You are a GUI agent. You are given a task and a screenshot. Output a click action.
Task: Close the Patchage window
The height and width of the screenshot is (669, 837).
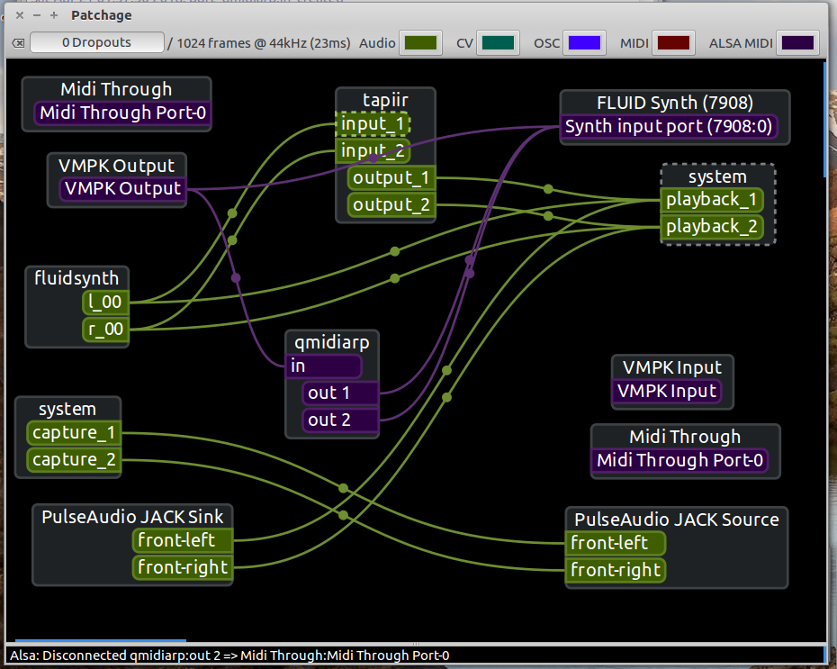[x=20, y=15]
